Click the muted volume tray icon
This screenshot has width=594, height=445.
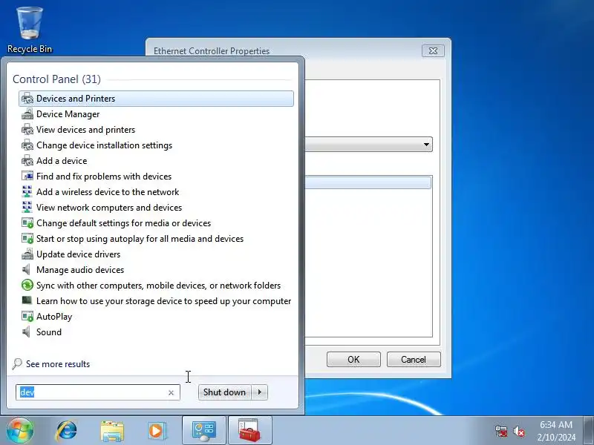[519, 431]
